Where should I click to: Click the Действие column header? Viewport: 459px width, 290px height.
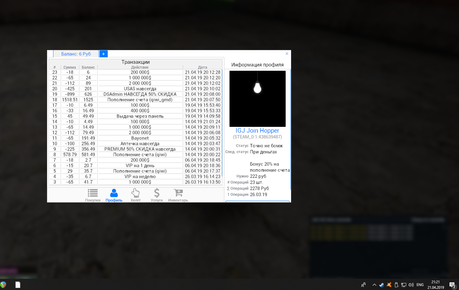[140, 67]
